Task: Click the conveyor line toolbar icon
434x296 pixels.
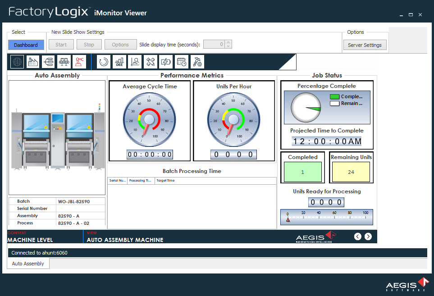Action: pyautogui.click(x=64, y=62)
